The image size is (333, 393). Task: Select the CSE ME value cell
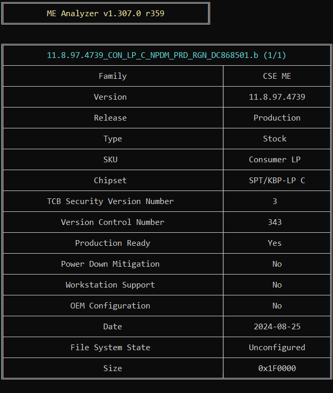point(277,76)
